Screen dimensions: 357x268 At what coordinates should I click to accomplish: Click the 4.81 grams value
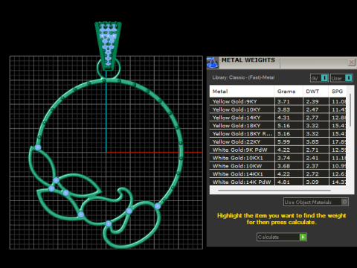point(283,182)
